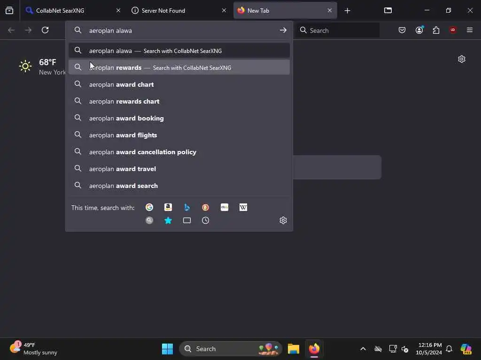Open the Windows Start menu

tap(168, 349)
